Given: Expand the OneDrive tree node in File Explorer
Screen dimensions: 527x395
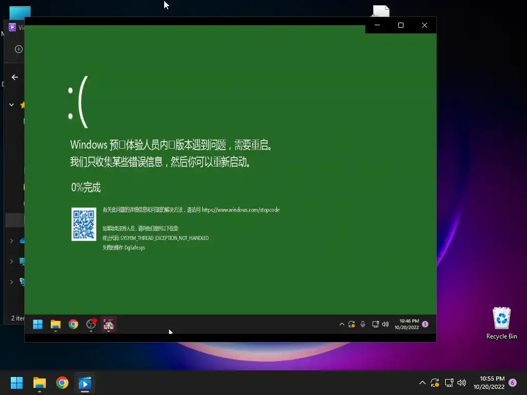Looking at the screenshot, I should [x=11, y=241].
